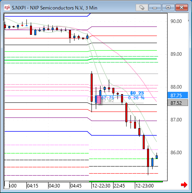Click the CQG chart logo icon in title bar
The height and width of the screenshot is (193, 192).
click(x=7, y=8)
